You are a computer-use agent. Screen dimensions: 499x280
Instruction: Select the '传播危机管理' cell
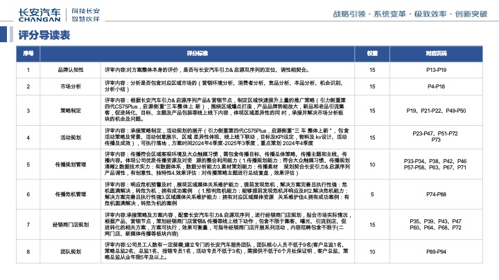[x=71, y=194]
